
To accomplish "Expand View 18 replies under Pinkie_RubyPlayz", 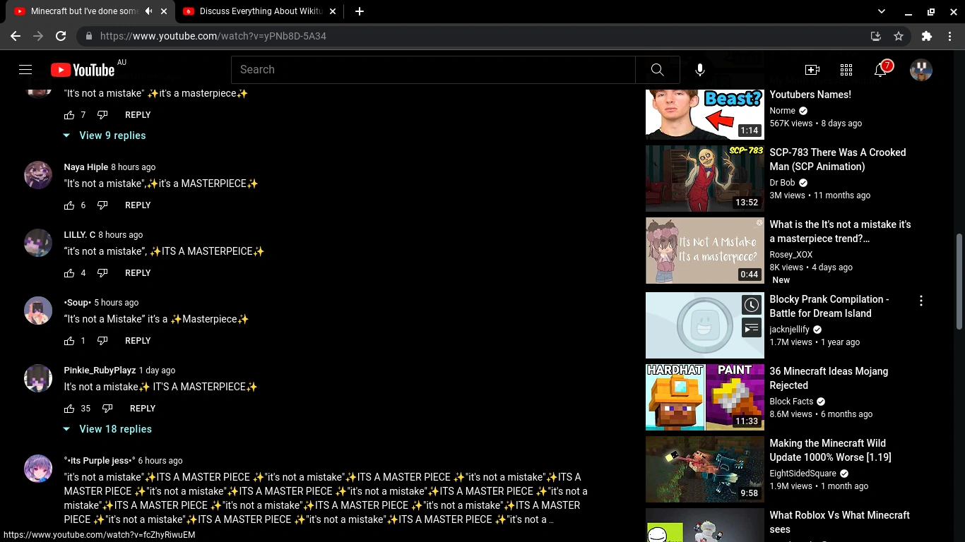I will click(x=107, y=429).
